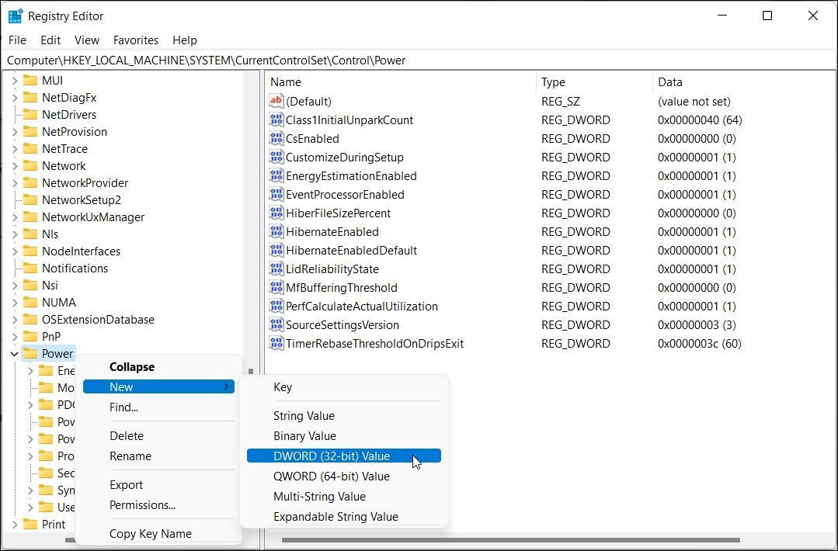The height and width of the screenshot is (551, 838).
Task: Choose Permissions... in the context menu
Action: [x=158, y=505]
